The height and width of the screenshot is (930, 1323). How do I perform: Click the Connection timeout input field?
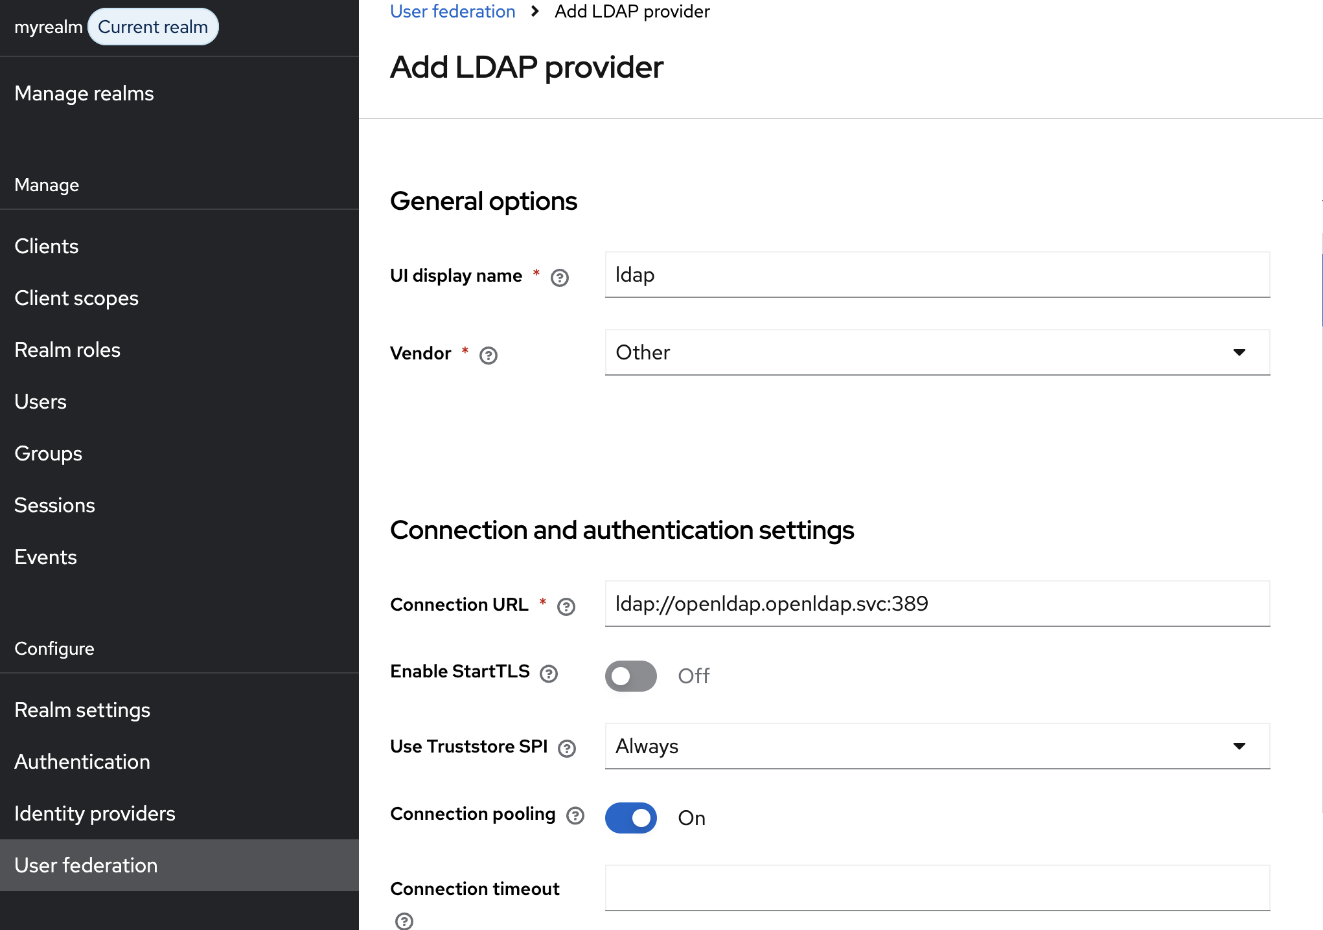(937, 888)
